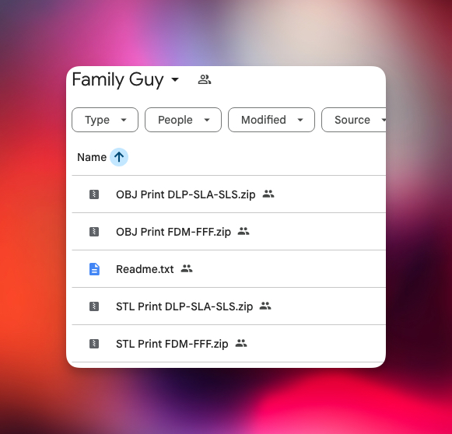Click the shared people icon beside Family Guy
Viewport: 452px width, 434px height.
coord(205,79)
